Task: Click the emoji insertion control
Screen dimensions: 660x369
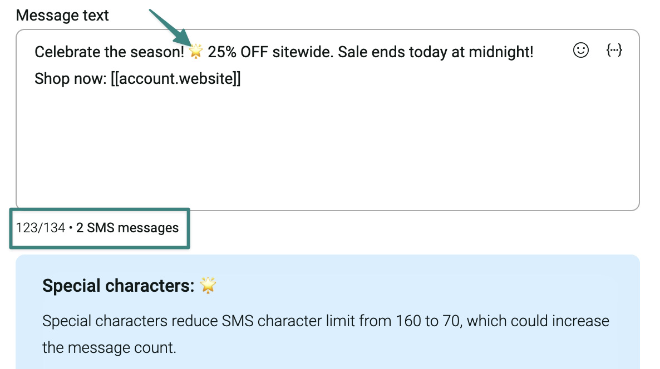Action: point(580,51)
